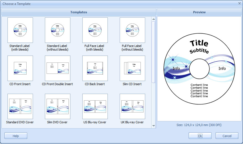The image size is (243, 144).
Task: Click the 'Slim DVD Cover' caption text
Action: pos(57,122)
